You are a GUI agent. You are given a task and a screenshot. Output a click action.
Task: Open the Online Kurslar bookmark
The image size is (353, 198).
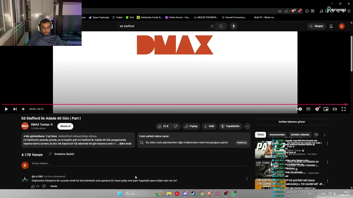(178, 17)
